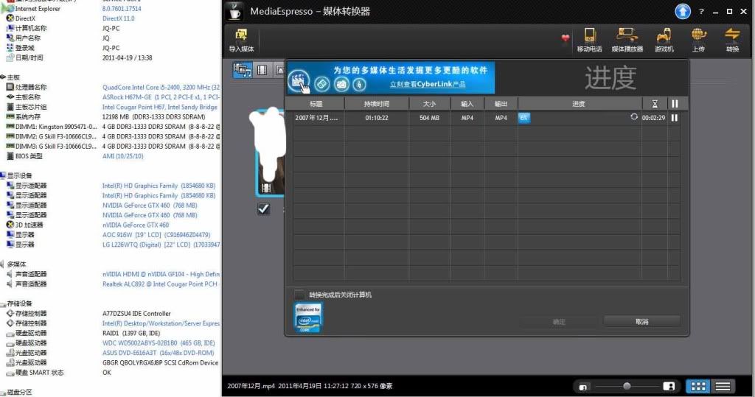This screenshot has width=755, height=397.
Task: Collapse the 存储设备 section
Action: pos(3,303)
